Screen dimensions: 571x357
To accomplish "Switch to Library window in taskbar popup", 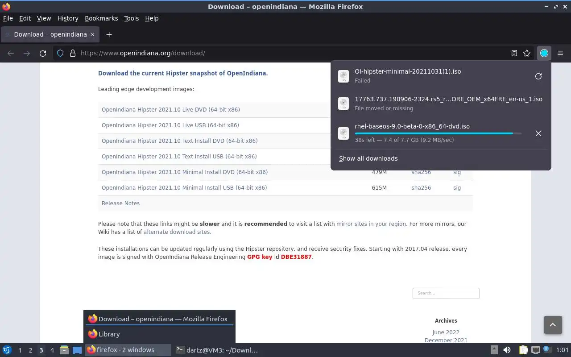I will (159, 334).
